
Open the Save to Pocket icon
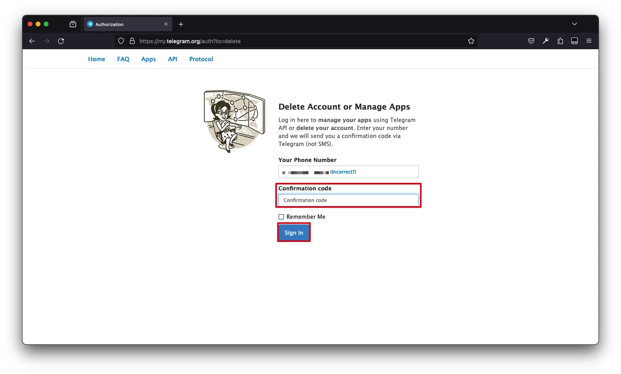(531, 41)
